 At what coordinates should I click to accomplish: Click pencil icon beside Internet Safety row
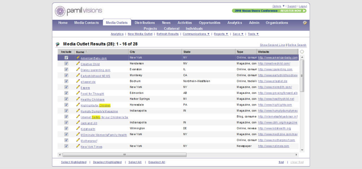pyautogui.click(x=78, y=116)
